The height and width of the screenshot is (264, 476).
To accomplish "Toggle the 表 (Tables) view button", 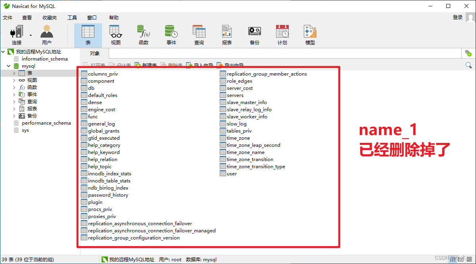I will point(88,34).
